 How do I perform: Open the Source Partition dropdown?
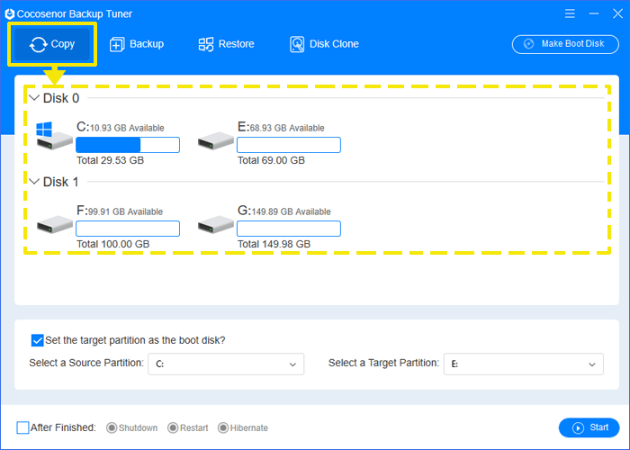(x=226, y=364)
